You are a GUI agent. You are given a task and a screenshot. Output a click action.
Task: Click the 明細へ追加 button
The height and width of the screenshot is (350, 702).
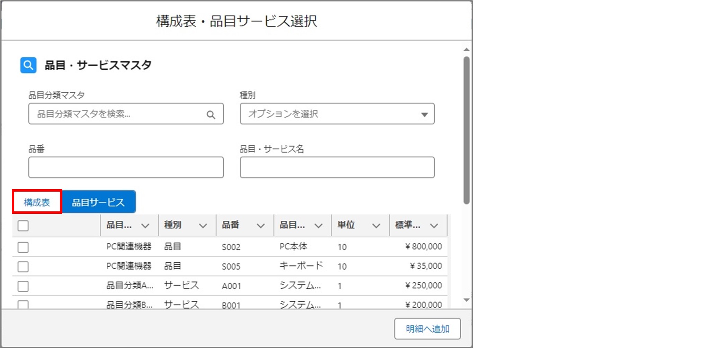coord(427,329)
